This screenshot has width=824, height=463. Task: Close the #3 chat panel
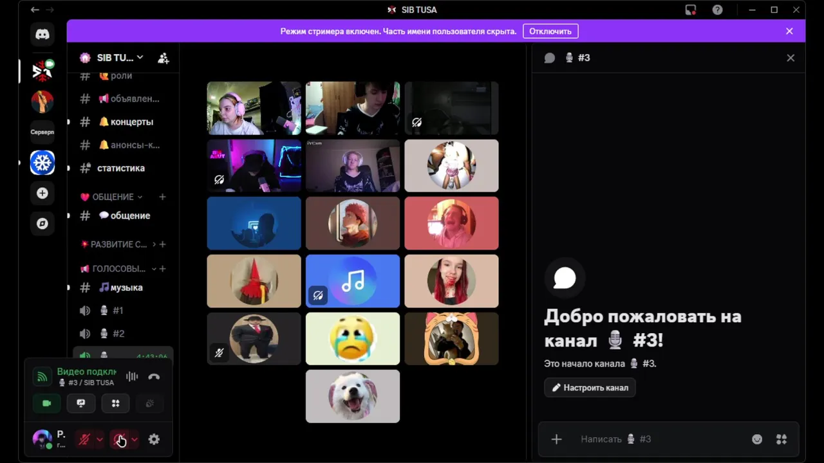791,58
